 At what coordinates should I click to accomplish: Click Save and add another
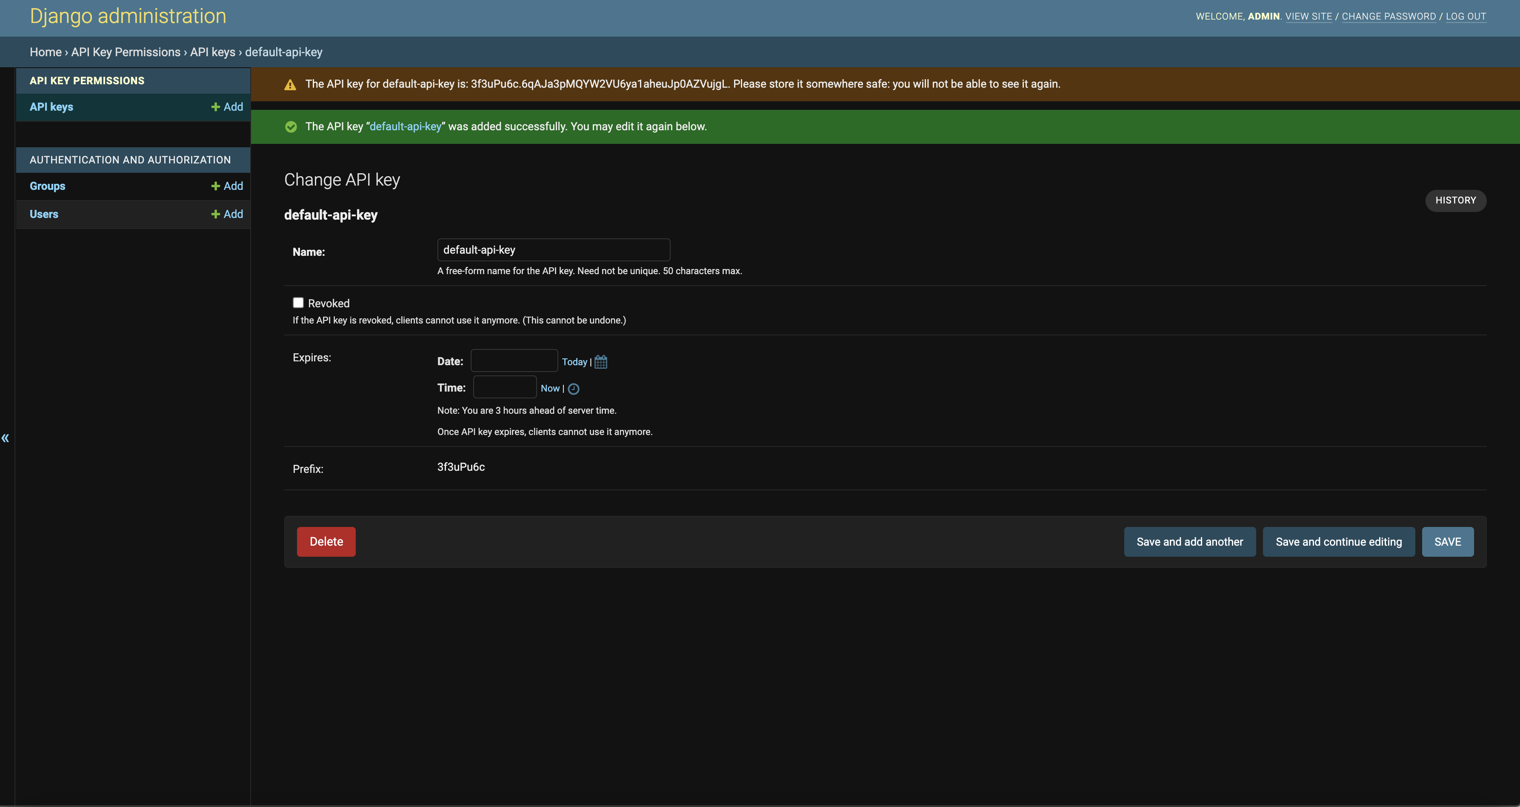click(x=1189, y=542)
